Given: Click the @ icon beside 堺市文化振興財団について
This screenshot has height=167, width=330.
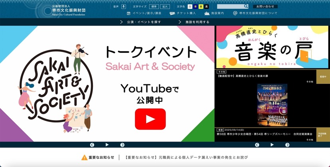Looking at the screenshot, I should pyautogui.click(x=235, y=13).
